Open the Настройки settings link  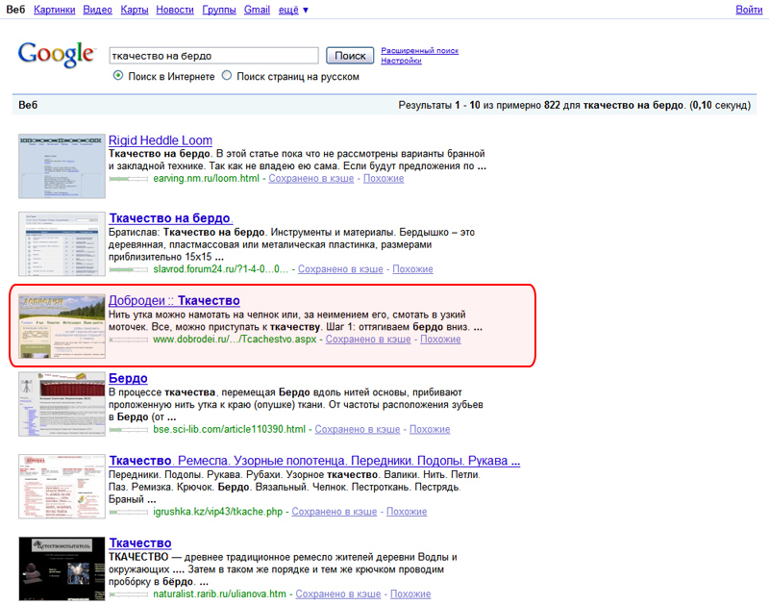click(x=401, y=61)
